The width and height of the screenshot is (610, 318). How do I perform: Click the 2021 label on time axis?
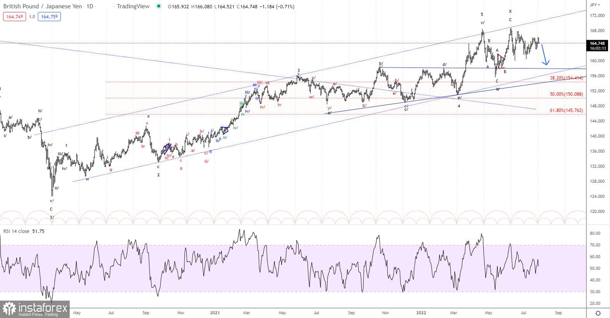click(215, 313)
